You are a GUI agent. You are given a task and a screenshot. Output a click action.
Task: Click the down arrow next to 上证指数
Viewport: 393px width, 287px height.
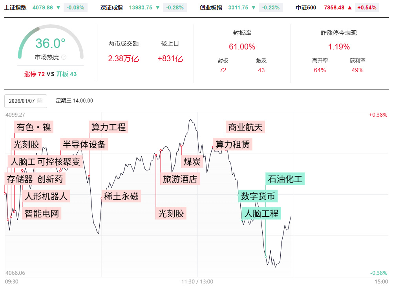(x=58, y=7)
